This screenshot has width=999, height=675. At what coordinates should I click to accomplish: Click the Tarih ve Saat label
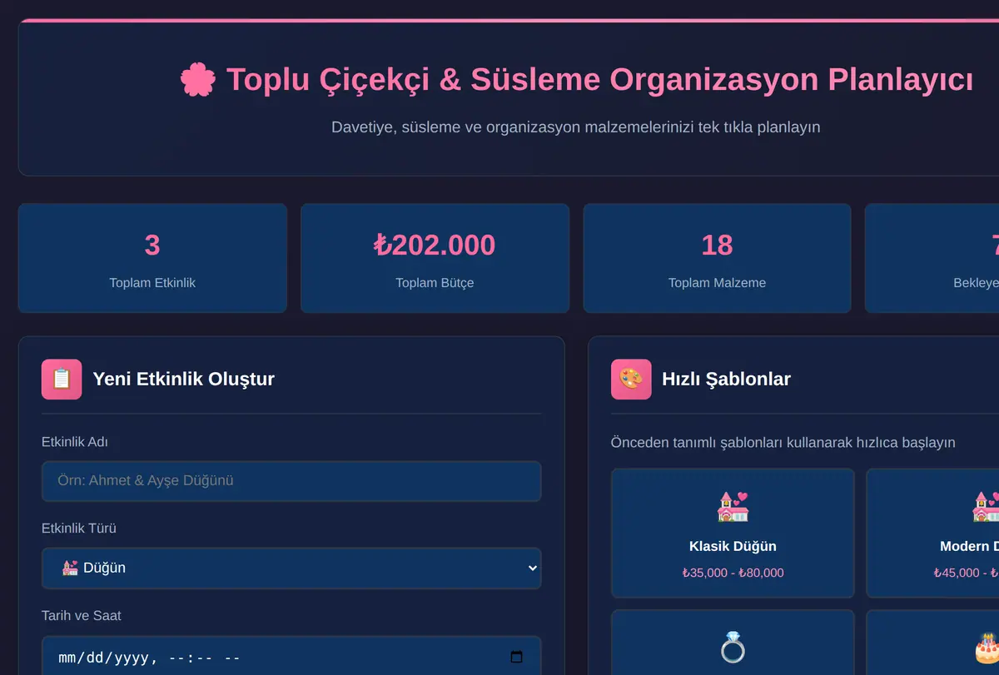coord(82,616)
